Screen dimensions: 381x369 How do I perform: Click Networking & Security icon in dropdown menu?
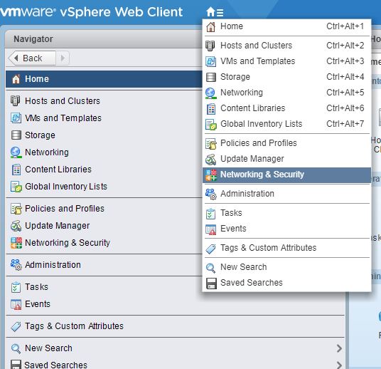click(x=211, y=175)
